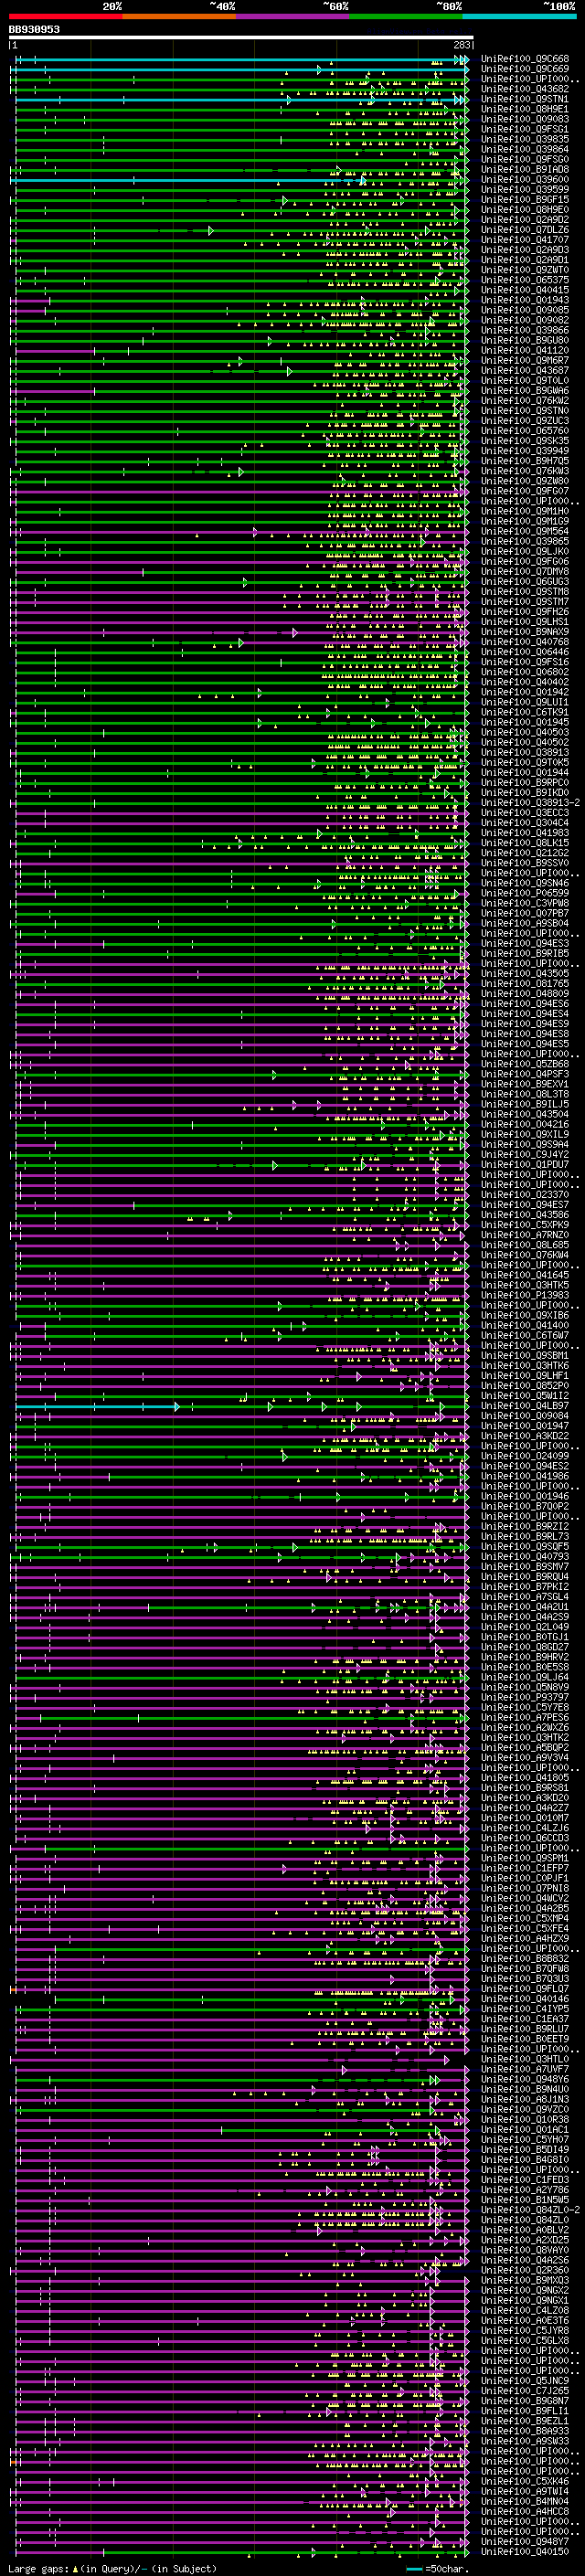This screenshot has width=585, height=2576.
Task: Select hit UniRef100_Q09085
Action: point(525,310)
